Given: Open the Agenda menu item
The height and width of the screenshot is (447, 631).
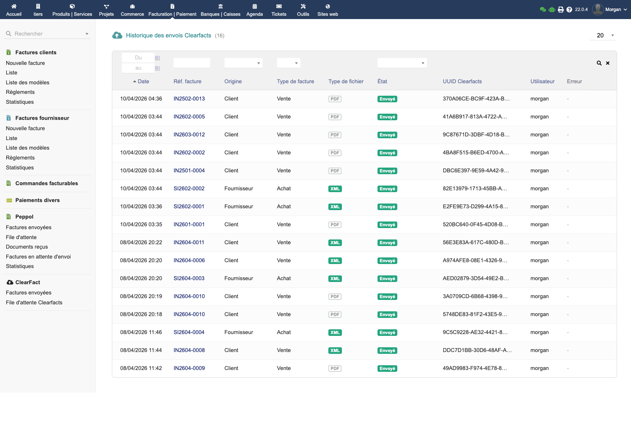Looking at the screenshot, I should pyautogui.click(x=255, y=10).
